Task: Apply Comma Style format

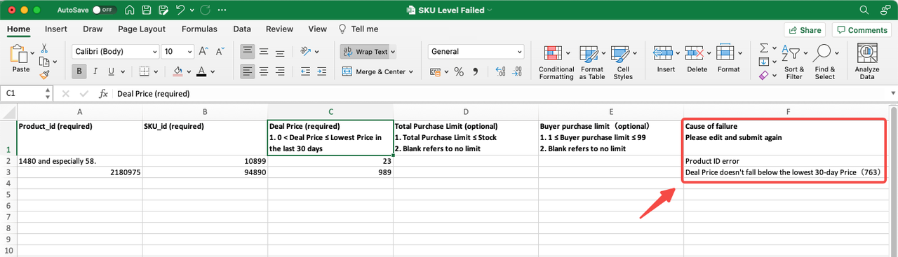Action: [x=476, y=71]
